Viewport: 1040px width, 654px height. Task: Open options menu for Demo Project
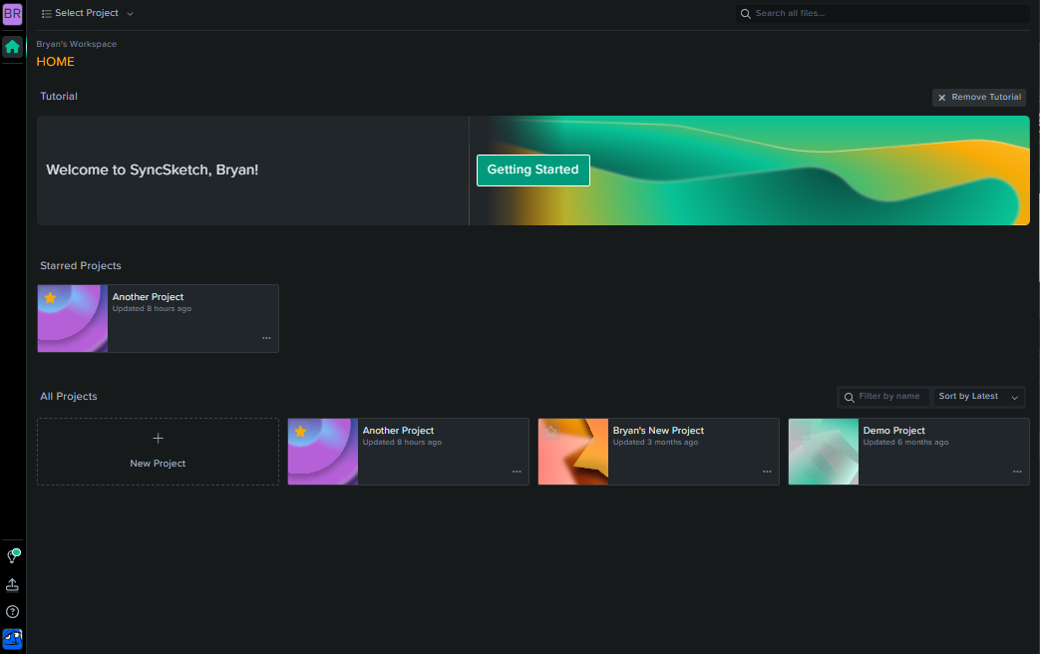pos(1017,472)
